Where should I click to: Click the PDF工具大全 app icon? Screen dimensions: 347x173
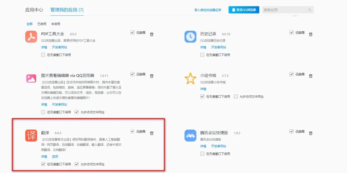pos(31,37)
